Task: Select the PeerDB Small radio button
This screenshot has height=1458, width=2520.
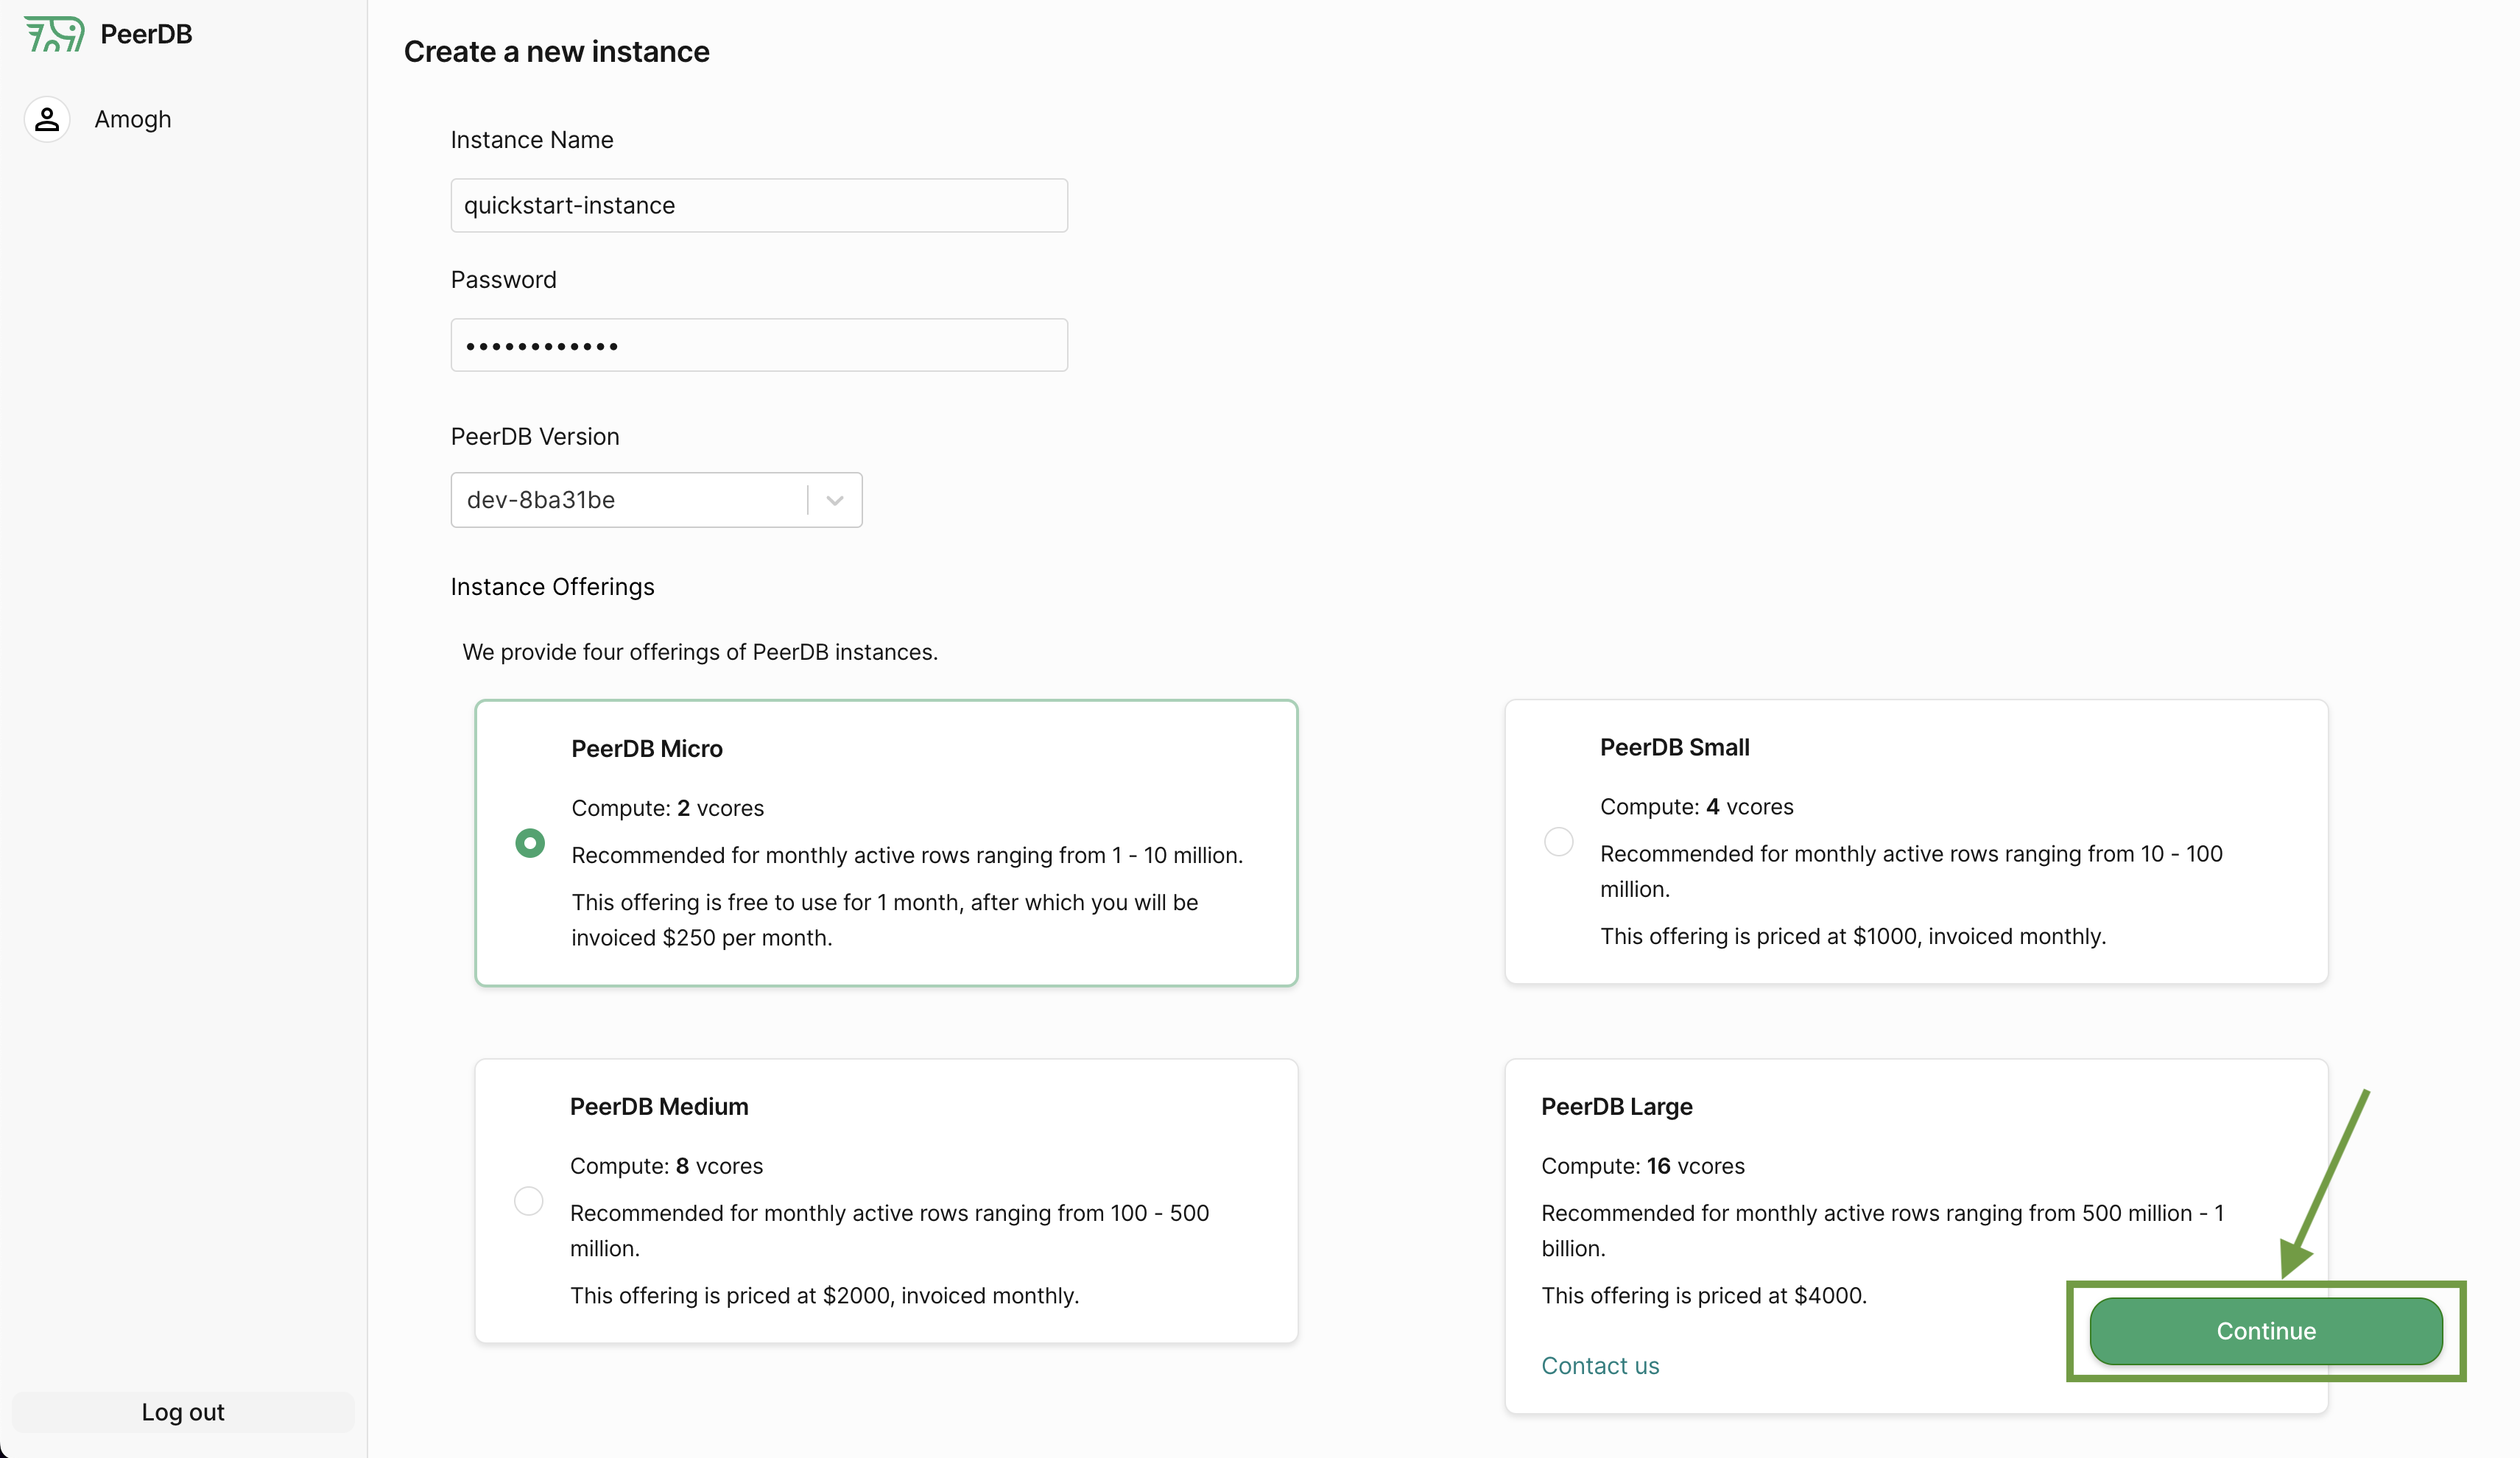Action: coord(1558,841)
